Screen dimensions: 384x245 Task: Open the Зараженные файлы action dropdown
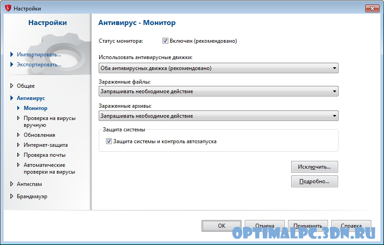coord(218,91)
